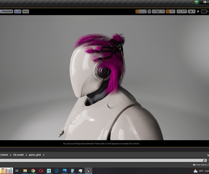Open rotation snap 10° dropdown

point(172,11)
